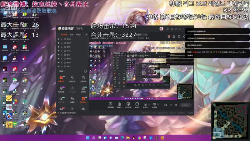
Task: Click the pencil edit icon beside room title
Action: click(x=146, y=34)
